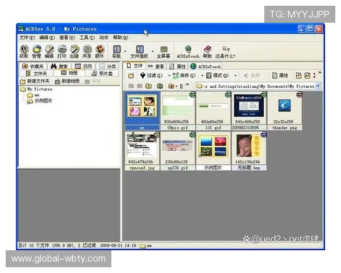The height and width of the screenshot is (273, 341).
Task: Switch to the 相册 (Album) tab
Action: tap(71, 73)
